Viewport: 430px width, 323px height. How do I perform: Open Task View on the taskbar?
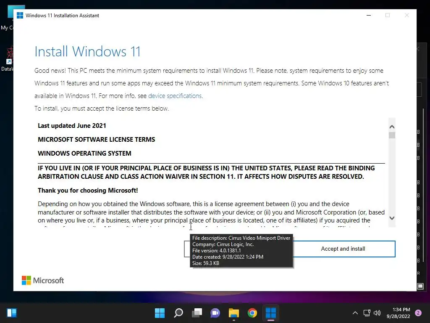(197, 313)
